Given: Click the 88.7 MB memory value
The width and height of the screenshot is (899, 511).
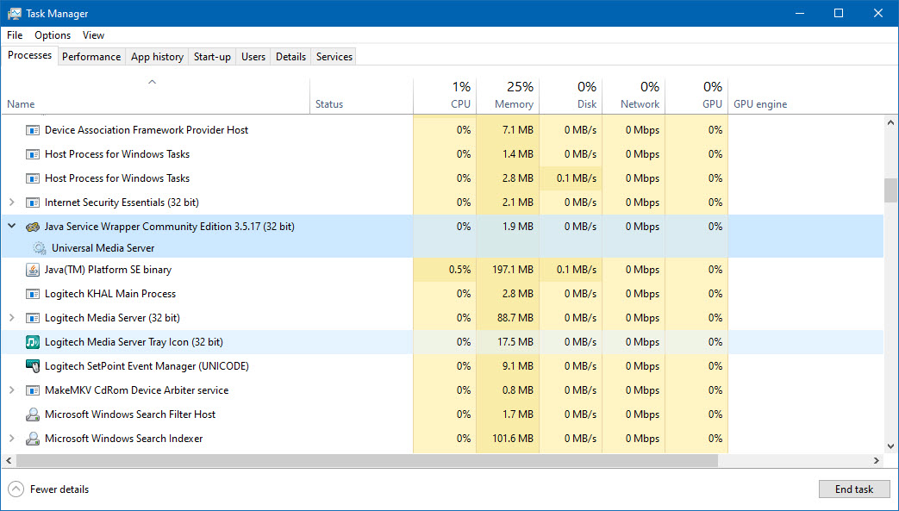Looking at the screenshot, I should pyautogui.click(x=515, y=318).
